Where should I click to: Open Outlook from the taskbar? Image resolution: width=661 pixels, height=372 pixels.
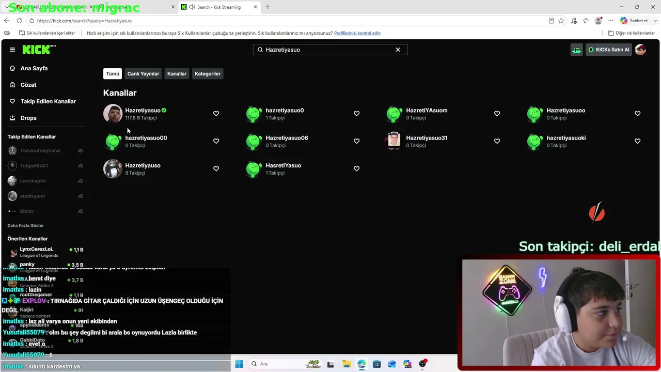392,364
